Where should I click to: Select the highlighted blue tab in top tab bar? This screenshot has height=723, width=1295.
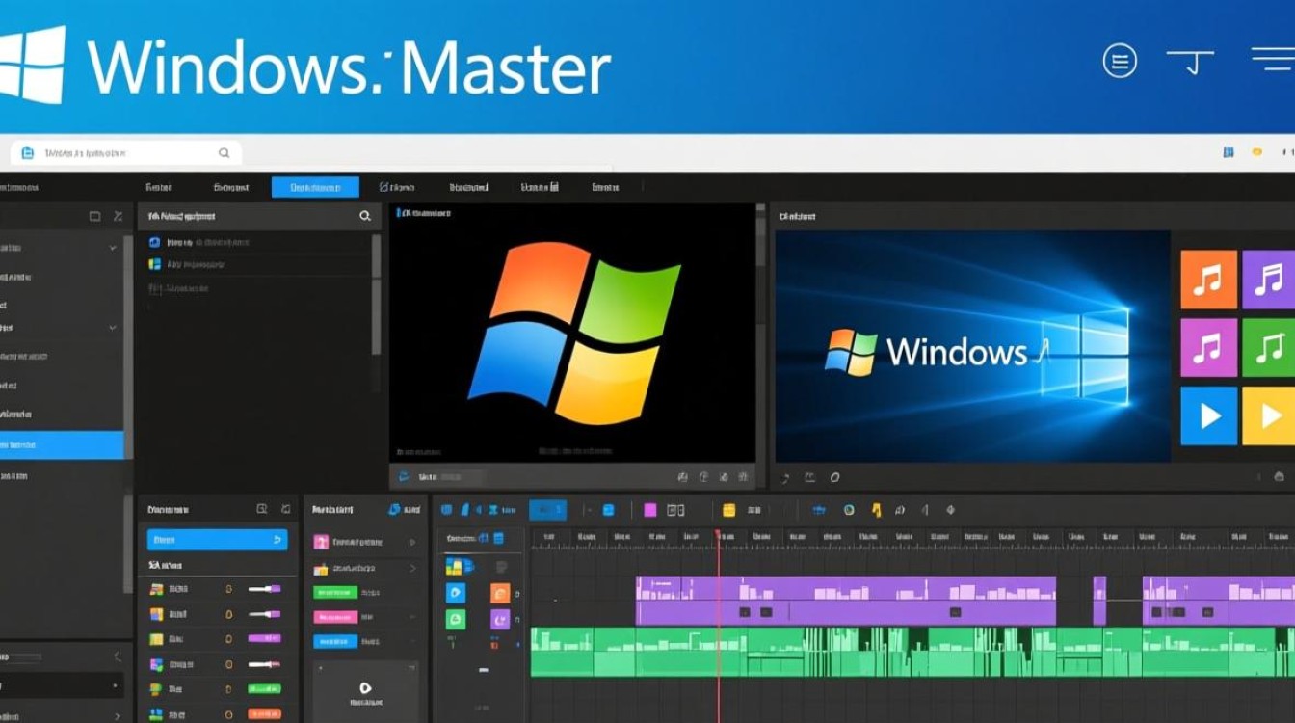(315, 187)
